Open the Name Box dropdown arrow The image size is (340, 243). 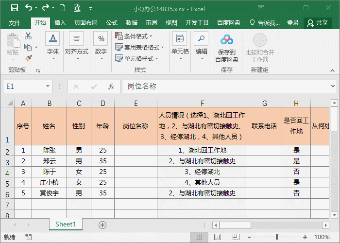48,87
